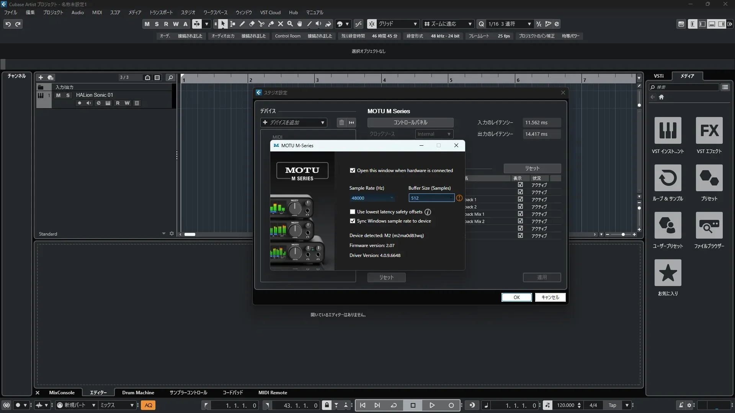The image size is (735, 413).
Task: Select the Scissors split tool
Action: (261, 24)
